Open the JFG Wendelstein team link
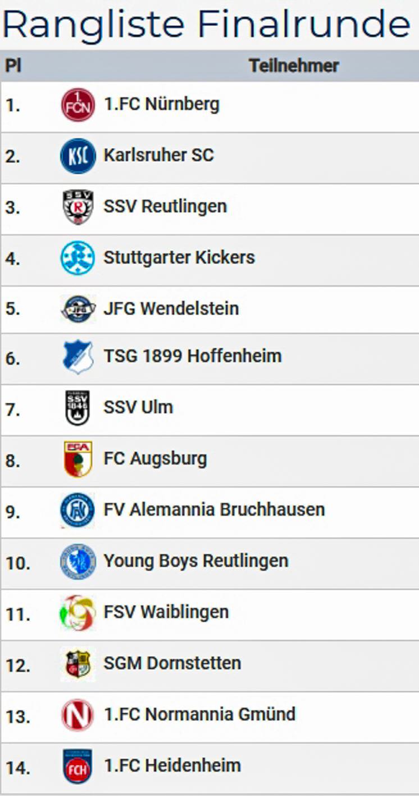 (x=171, y=308)
